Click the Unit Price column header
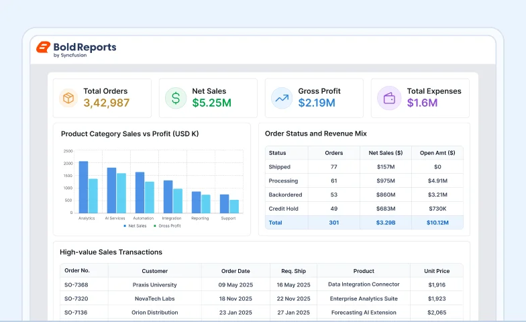The image size is (526, 322). click(437, 271)
